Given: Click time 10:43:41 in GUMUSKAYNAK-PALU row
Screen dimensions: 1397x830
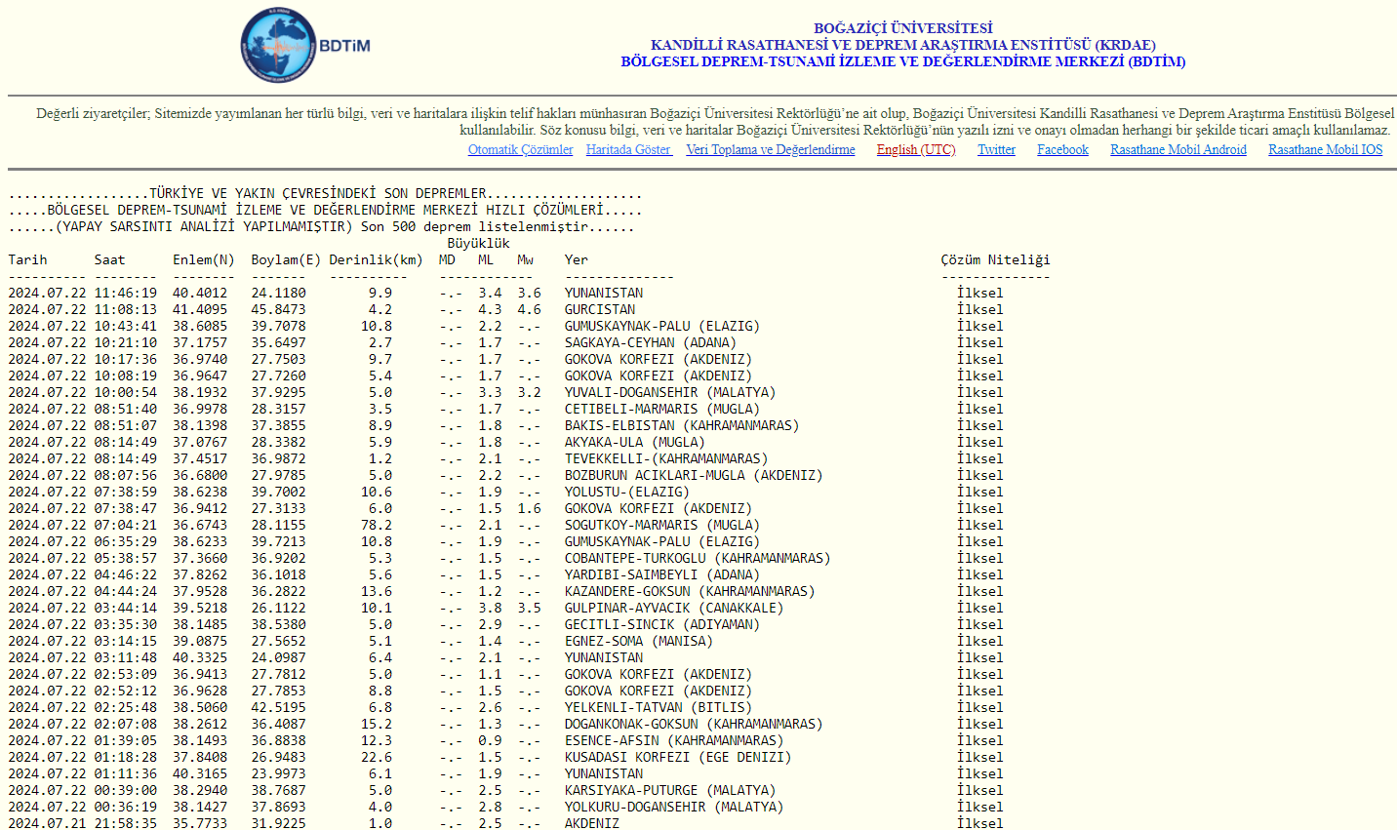Looking at the screenshot, I should 126,326.
